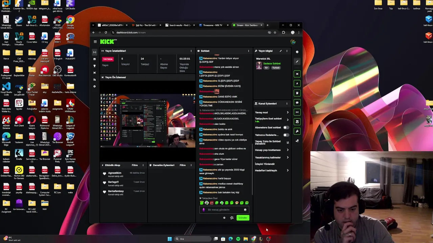Open Spotify from the taskbar
The image size is (433, 243).
tap(238, 239)
